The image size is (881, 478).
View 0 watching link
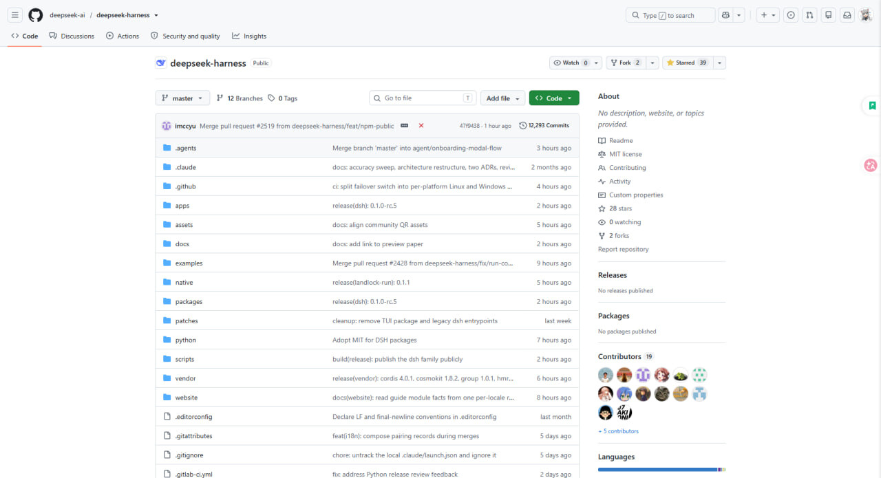(x=625, y=222)
